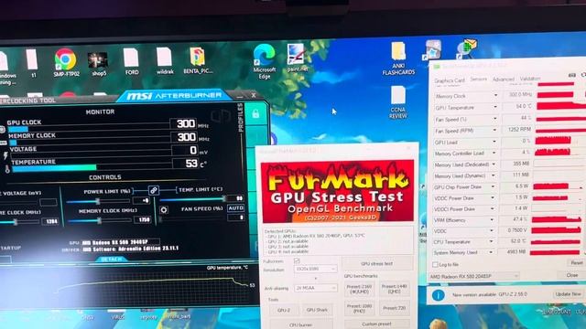Screen dimensions: 586x329
Task: Open the Validation tab in GPU-Z
Action: coord(530,79)
